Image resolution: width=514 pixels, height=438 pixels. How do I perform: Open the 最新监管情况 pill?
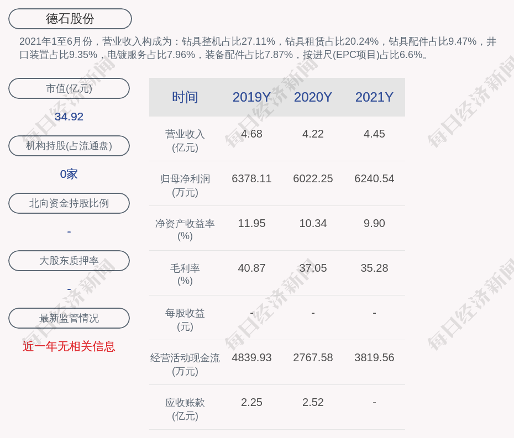(69, 318)
